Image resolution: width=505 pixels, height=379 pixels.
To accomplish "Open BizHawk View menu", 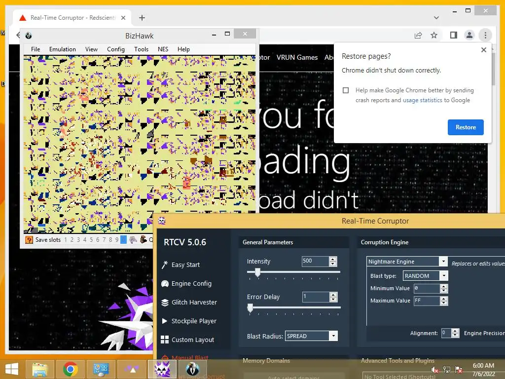I will pos(91,49).
